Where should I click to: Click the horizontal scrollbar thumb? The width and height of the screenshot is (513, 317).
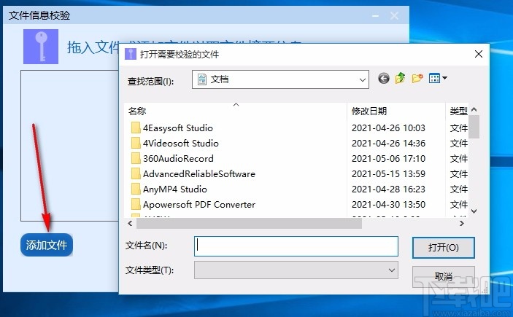249,224
